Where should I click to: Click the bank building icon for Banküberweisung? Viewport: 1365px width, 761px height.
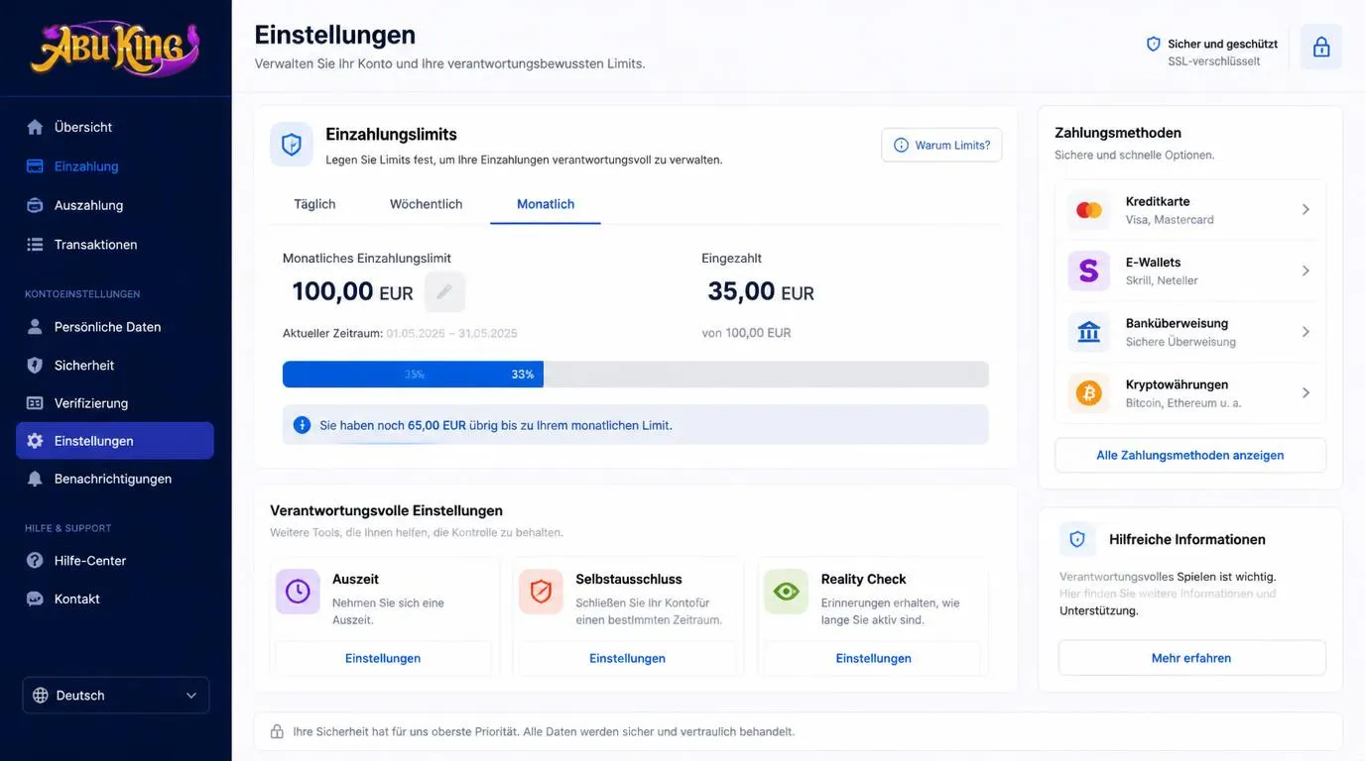(1089, 332)
